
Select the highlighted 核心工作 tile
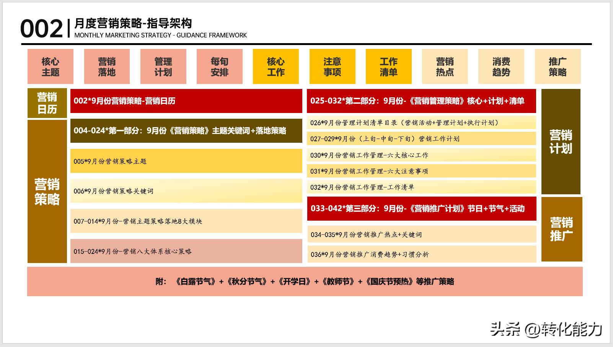[x=275, y=66]
